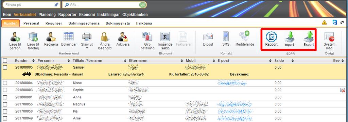Sort by Tilltals-/Förnamn column arrows
348x122 pixels.
point(125,61)
